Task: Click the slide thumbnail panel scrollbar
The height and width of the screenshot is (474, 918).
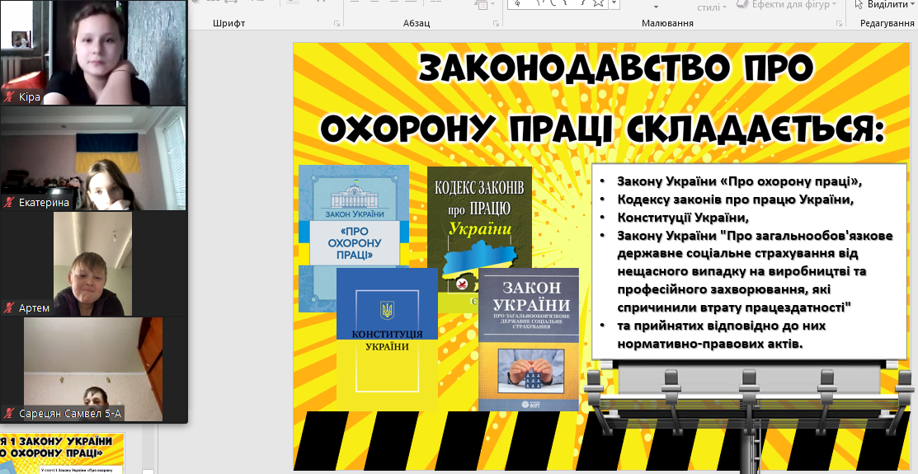Action: pyautogui.click(x=148, y=448)
